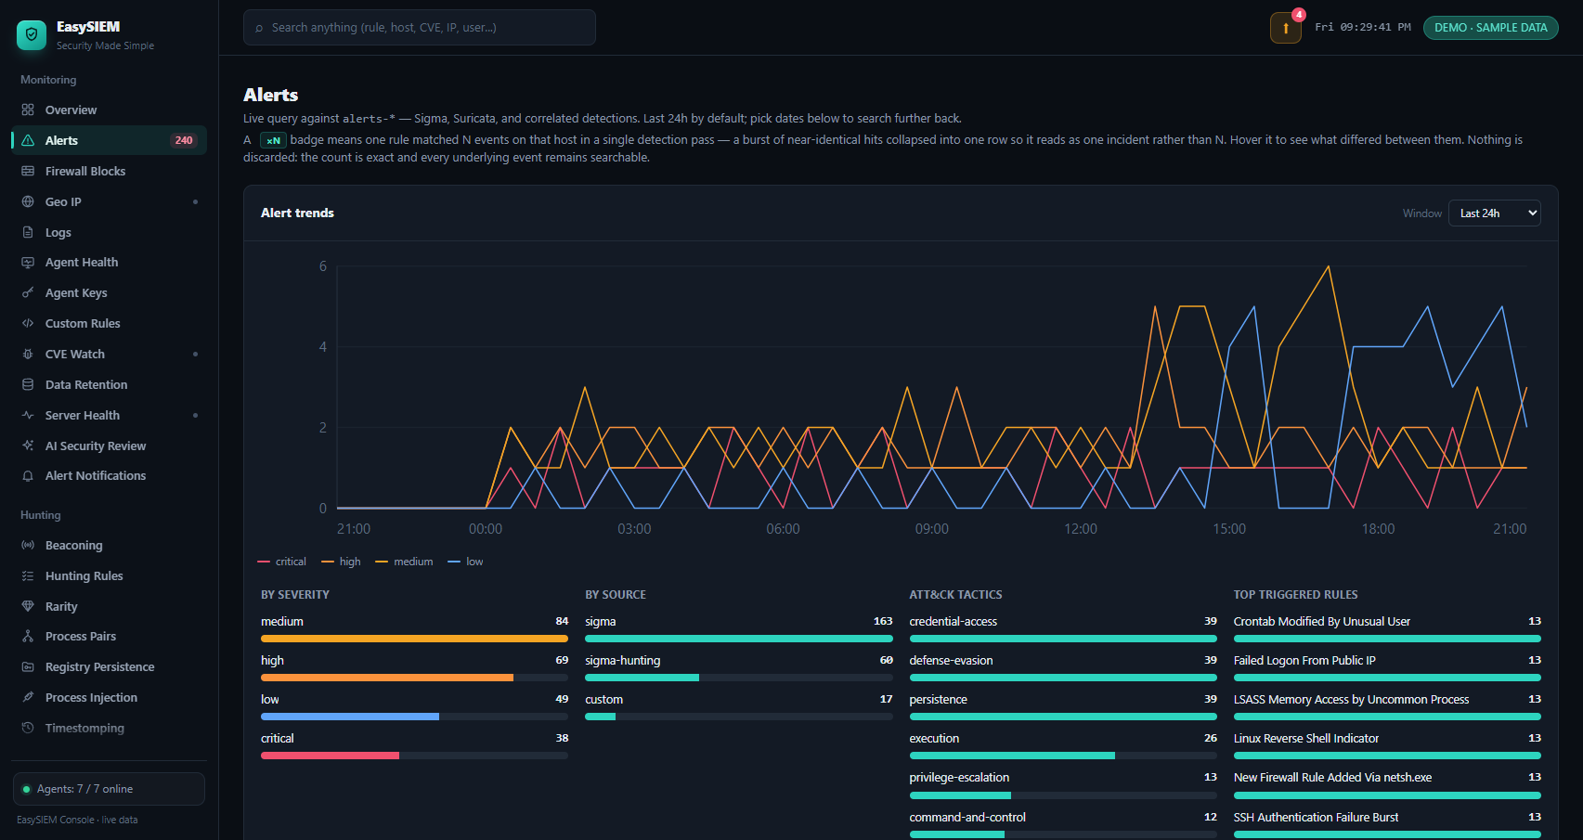Filter by credential-access tactic
This screenshot has height=840, width=1583.
[1063, 628]
